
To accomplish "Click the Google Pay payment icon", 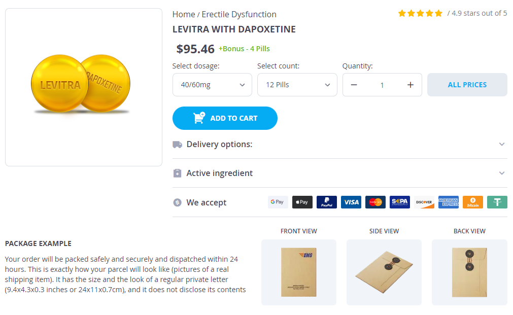I will 278,202.
